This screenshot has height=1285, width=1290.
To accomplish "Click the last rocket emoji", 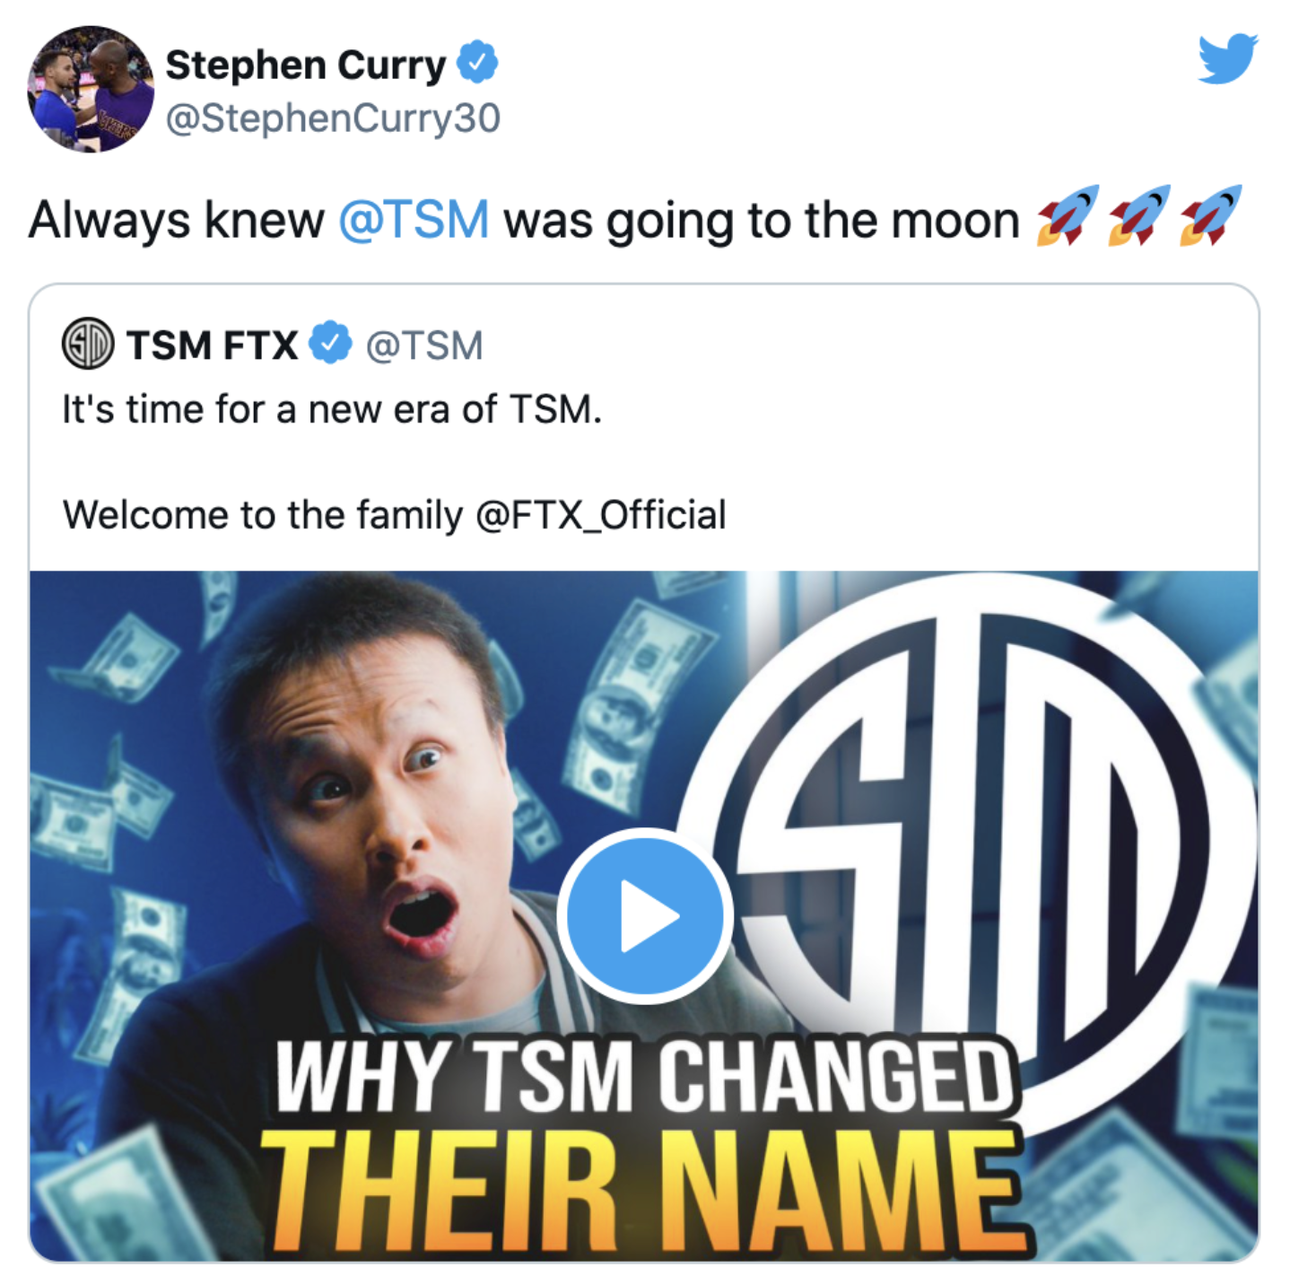I will click(x=1211, y=216).
